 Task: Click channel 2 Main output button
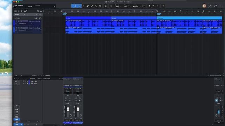pos(78,91)
